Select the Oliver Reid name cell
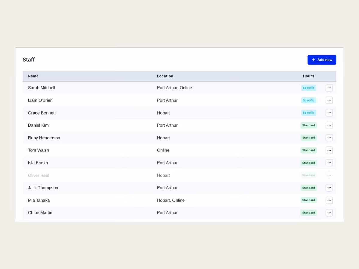Image resolution: width=359 pixels, height=269 pixels. coord(39,175)
